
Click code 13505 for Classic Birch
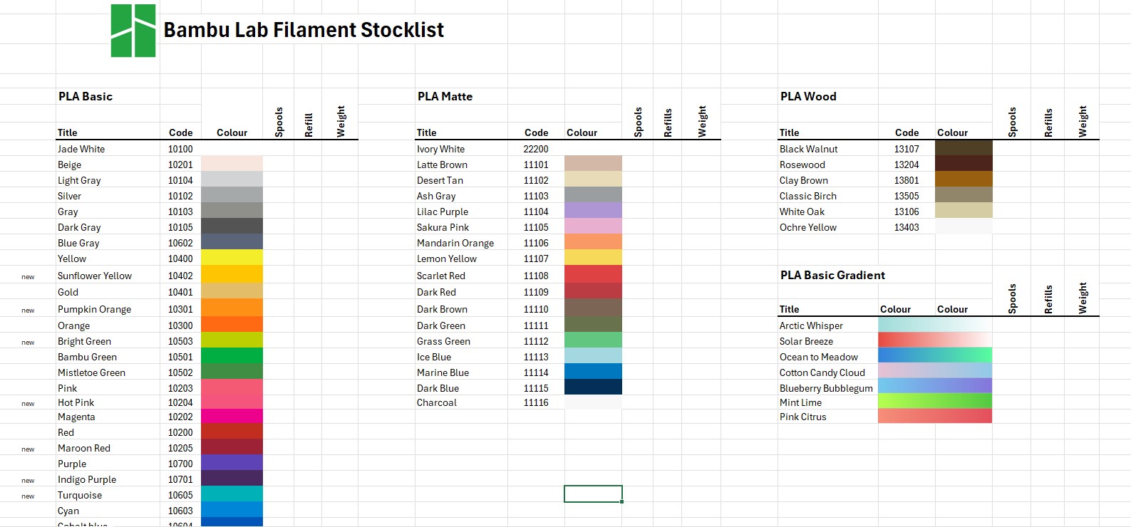[907, 196]
